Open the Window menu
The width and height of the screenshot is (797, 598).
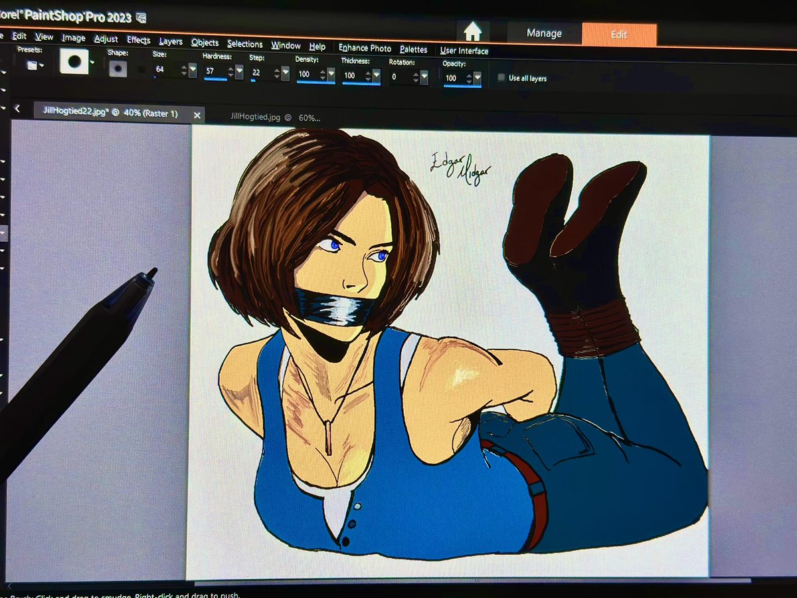click(x=286, y=45)
